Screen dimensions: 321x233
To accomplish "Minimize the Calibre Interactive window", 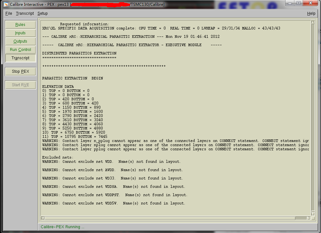I will 290,3.
